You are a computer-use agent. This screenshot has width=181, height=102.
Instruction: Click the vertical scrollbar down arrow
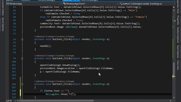pyautogui.click(x=174, y=97)
